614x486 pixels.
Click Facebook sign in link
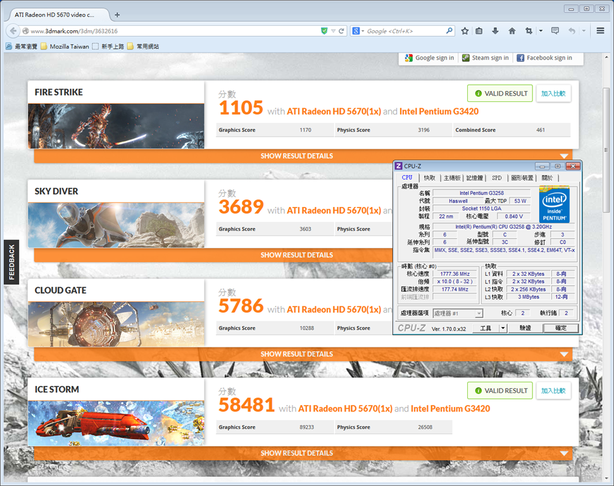545,58
